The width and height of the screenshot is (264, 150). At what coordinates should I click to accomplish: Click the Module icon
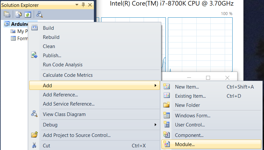(x=167, y=144)
